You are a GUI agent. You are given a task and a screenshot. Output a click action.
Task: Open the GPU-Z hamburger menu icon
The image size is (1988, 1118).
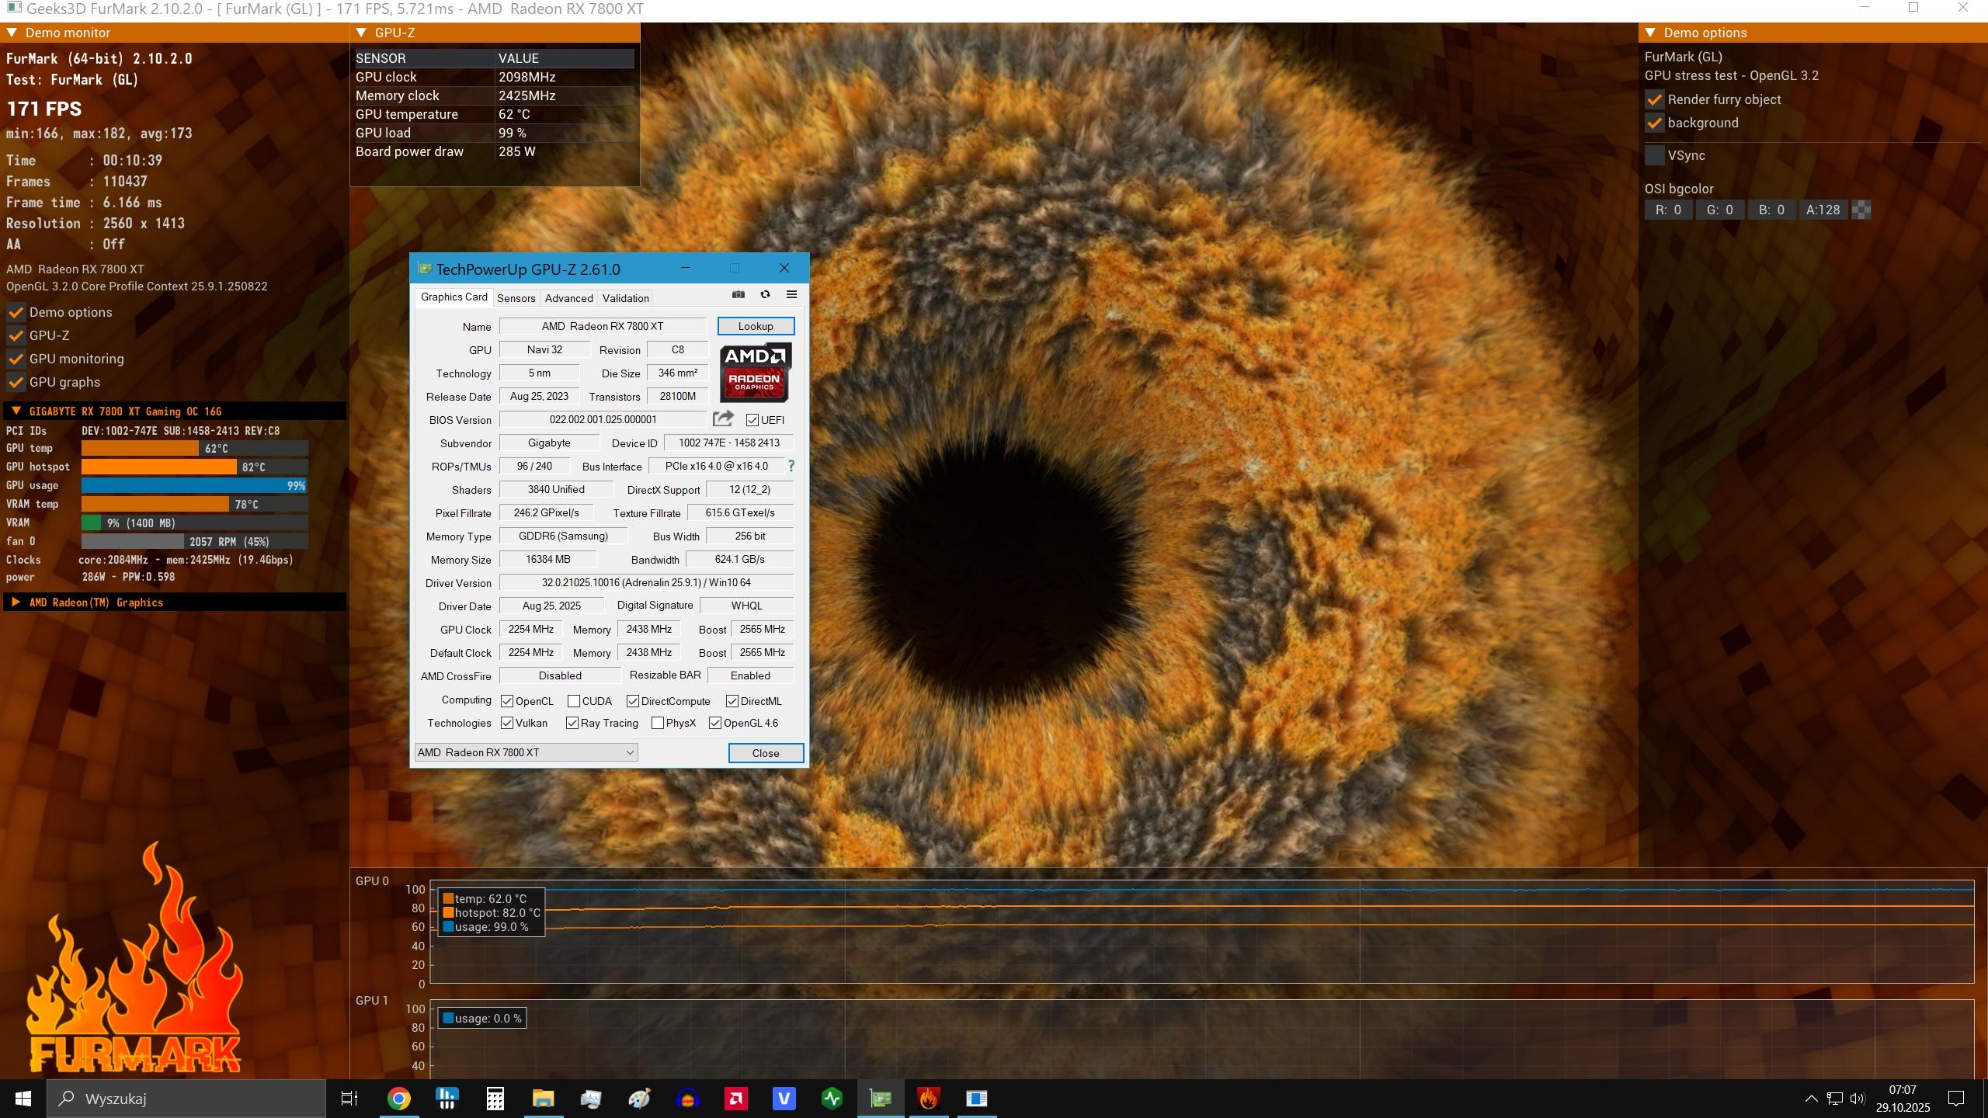tap(791, 295)
